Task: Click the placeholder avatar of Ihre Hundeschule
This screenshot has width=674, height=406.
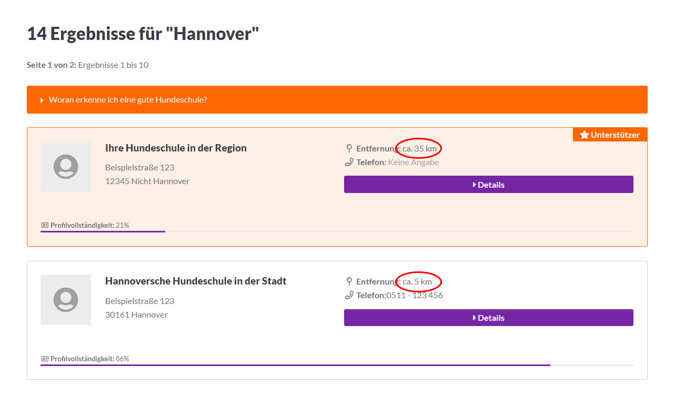Action: (65, 167)
